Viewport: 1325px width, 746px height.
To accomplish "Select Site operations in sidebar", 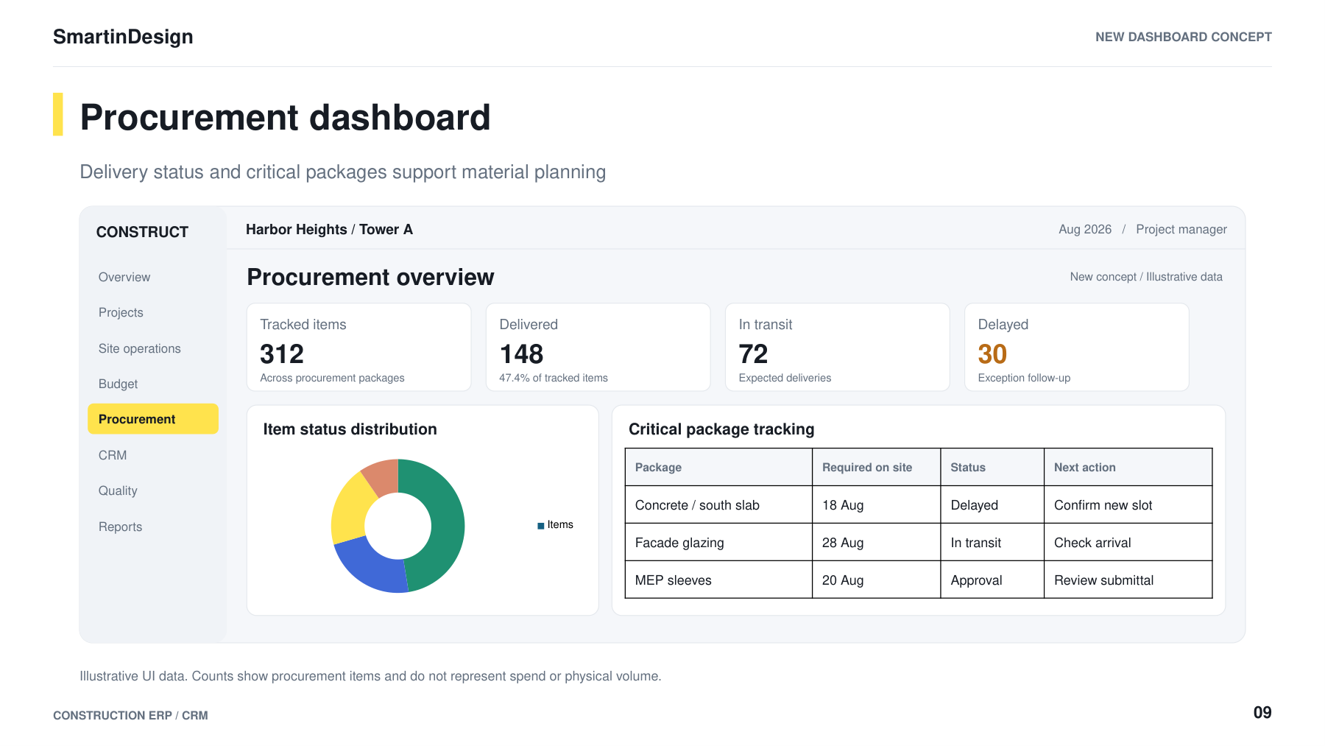I will (140, 348).
